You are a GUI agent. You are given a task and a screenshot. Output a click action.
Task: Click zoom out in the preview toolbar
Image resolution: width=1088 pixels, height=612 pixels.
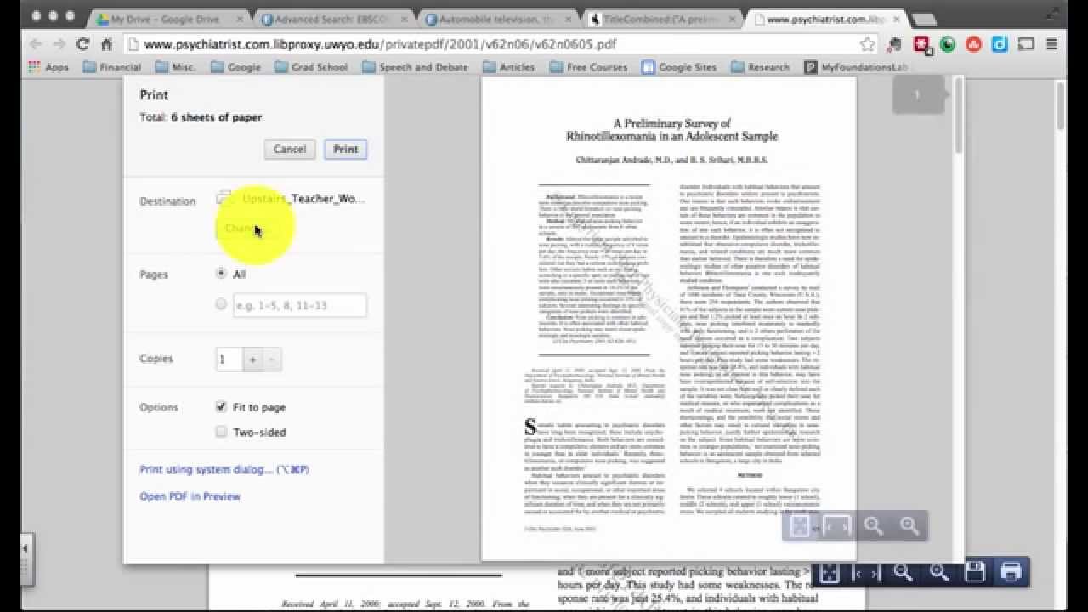point(873,526)
